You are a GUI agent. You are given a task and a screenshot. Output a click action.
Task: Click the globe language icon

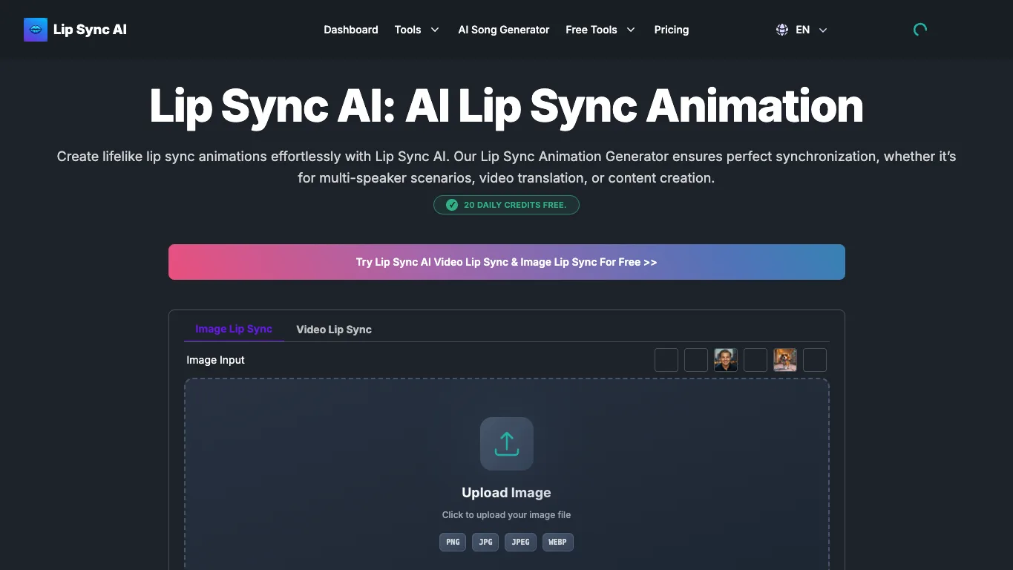782,30
